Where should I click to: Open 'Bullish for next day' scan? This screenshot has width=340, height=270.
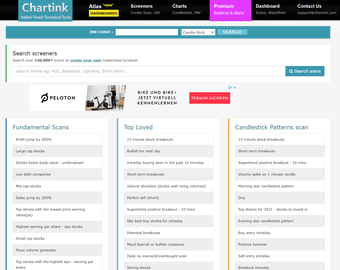point(143,151)
